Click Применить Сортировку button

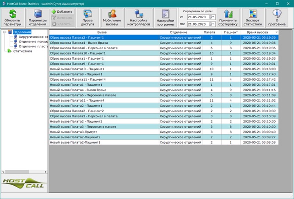click(228, 18)
